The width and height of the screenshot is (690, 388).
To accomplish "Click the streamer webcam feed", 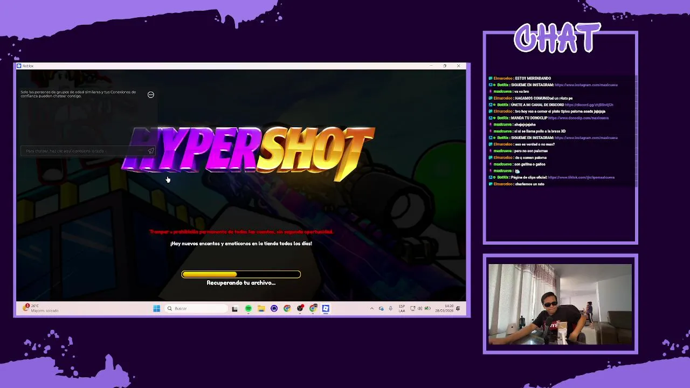I will 560,304.
